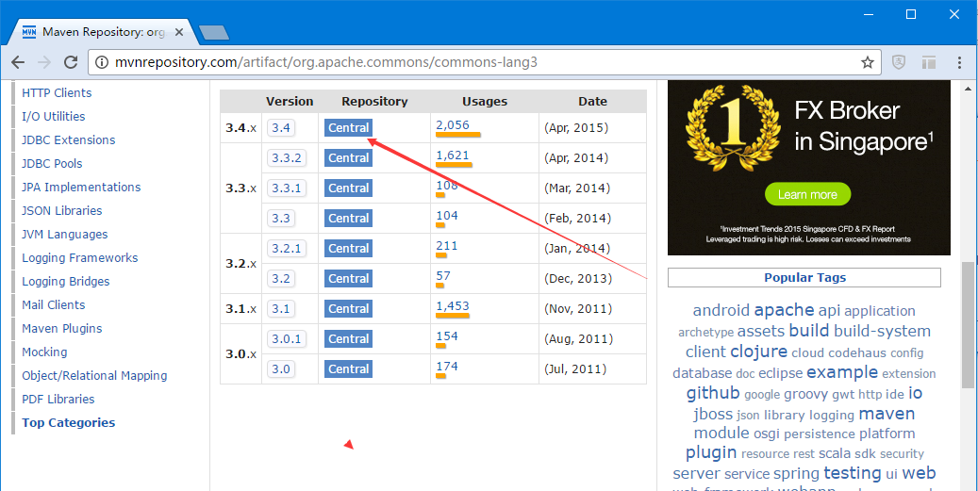978x491 pixels.
Task: Open the clojure popular tag
Action: pos(758,352)
